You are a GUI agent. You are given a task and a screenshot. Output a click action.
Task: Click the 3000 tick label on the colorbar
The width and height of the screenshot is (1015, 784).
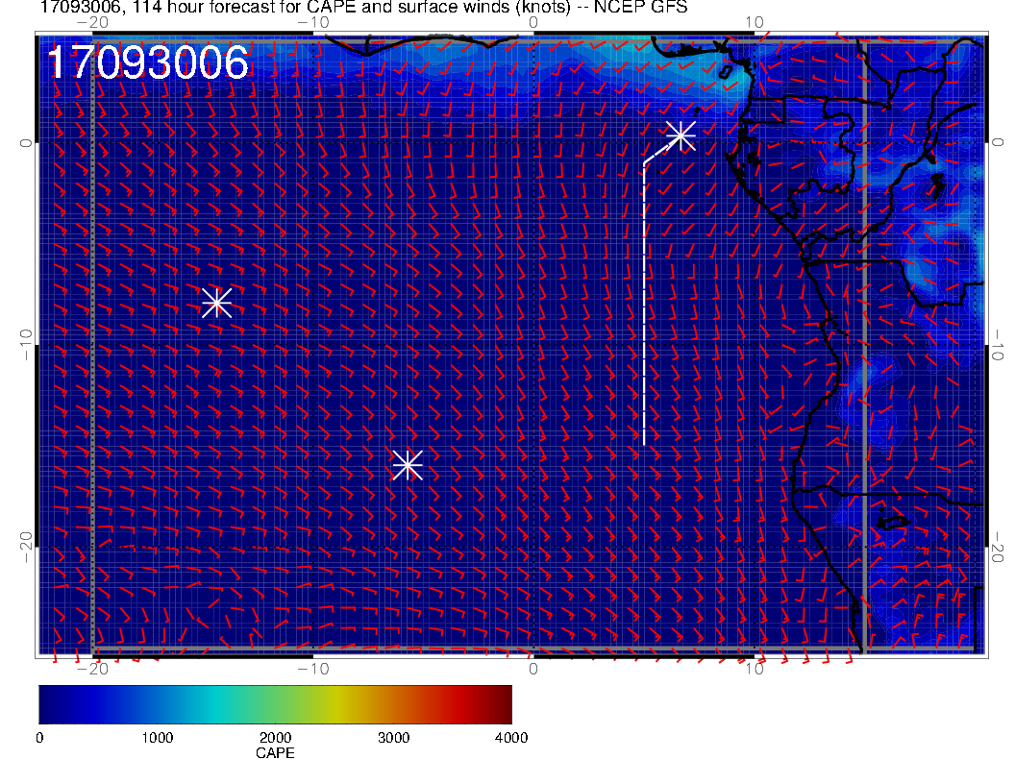point(393,737)
